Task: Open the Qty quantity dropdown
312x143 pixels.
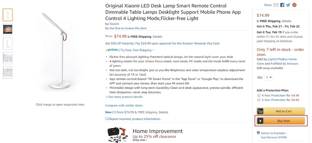Action: [x=269, y=77]
